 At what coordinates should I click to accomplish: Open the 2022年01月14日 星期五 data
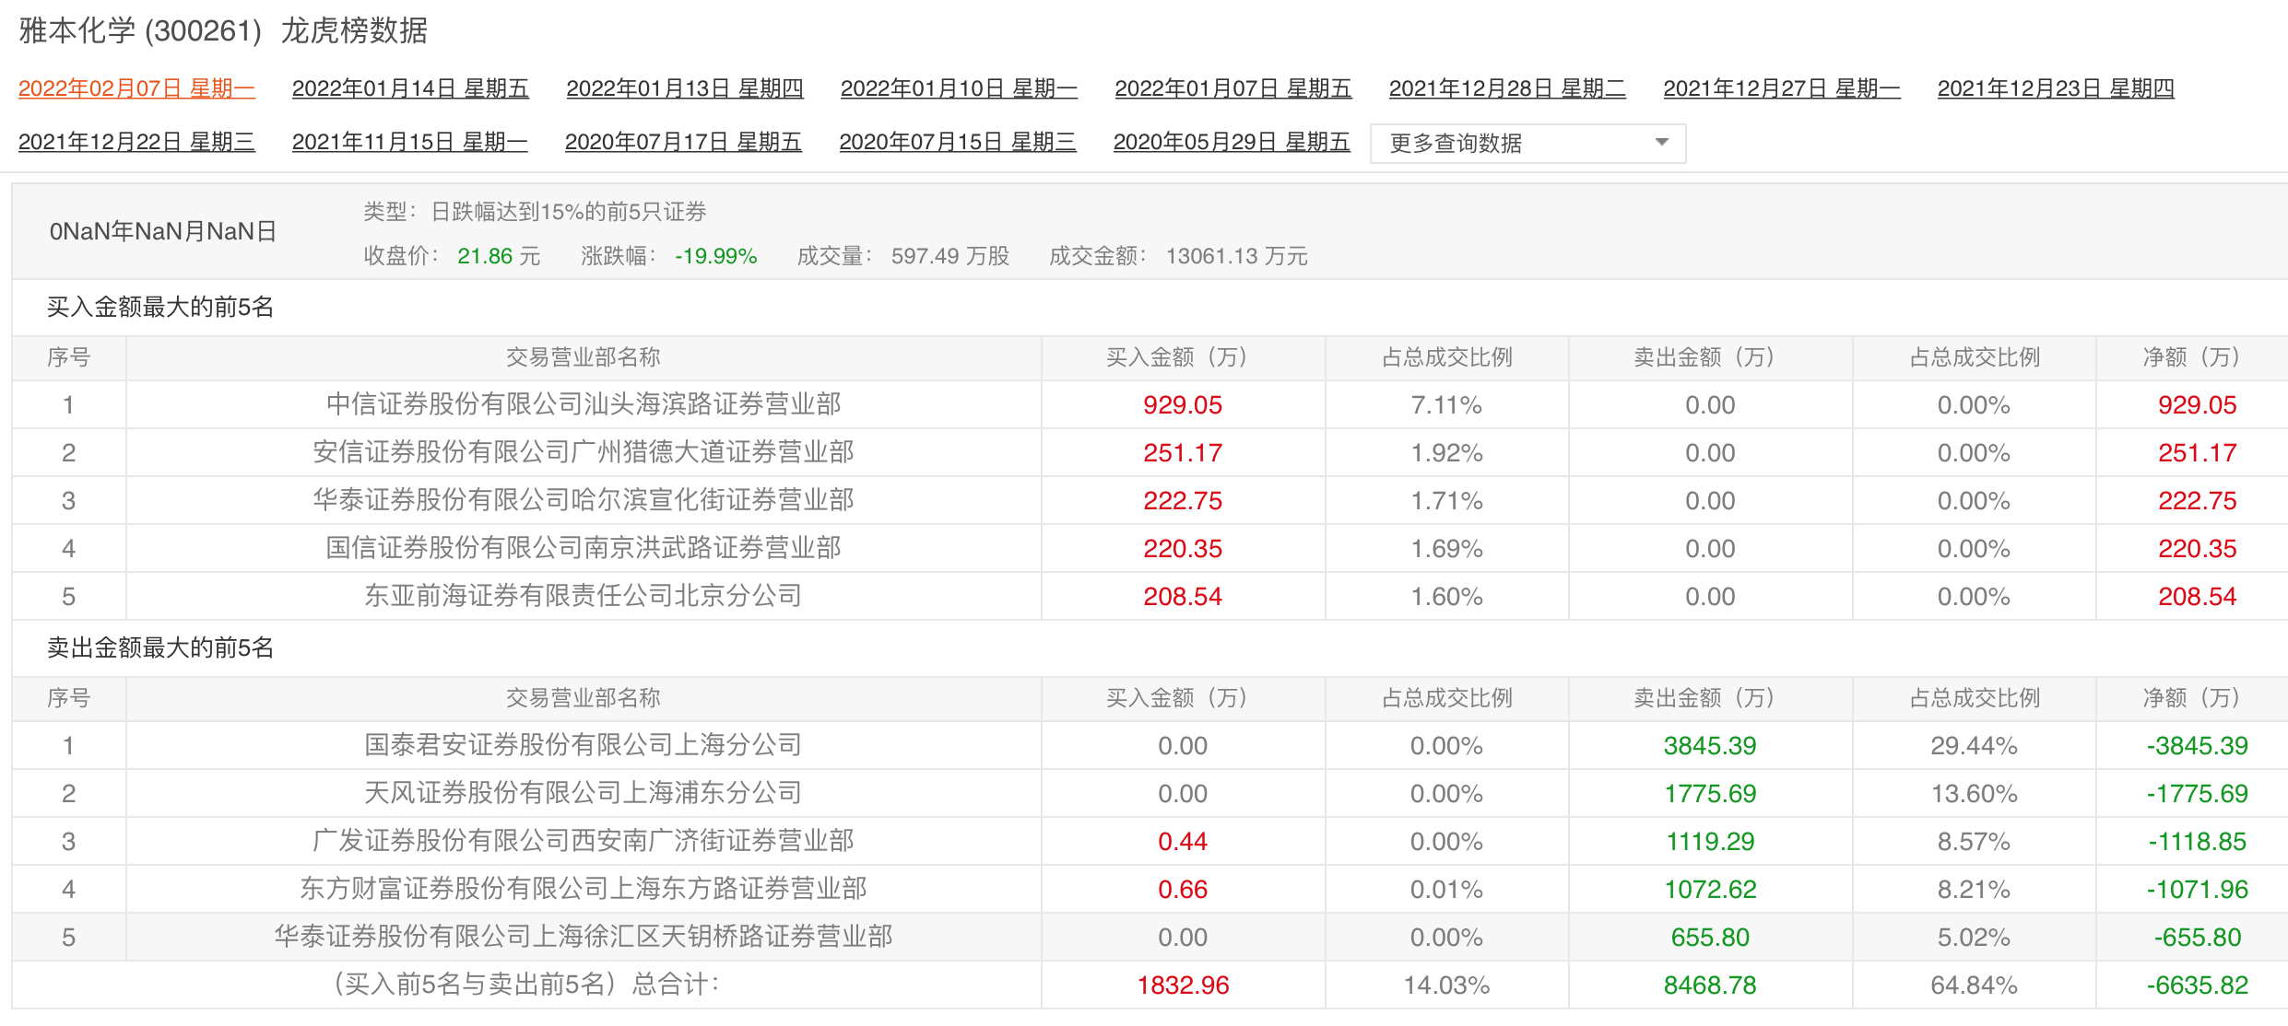point(410,88)
